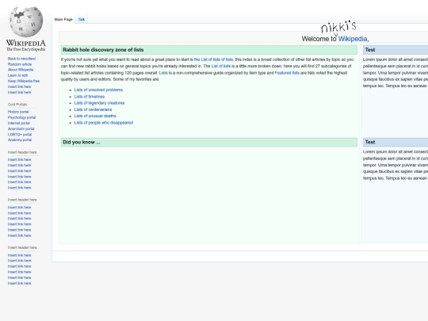Click the inline 'Lists' link
Screen dimensions: 428x321
click(163, 73)
